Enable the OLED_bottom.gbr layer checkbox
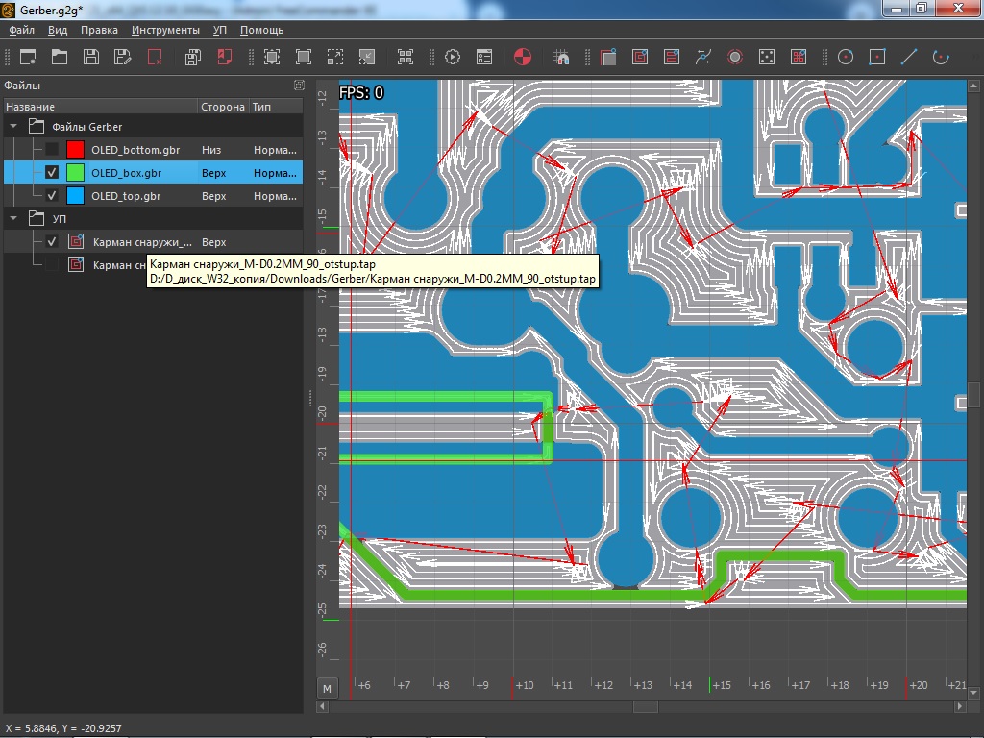The height and width of the screenshot is (738, 984). pos(52,150)
